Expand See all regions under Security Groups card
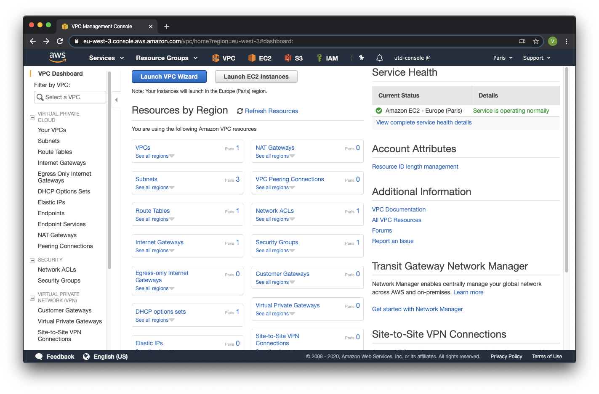599x394 pixels. (275, 251)
